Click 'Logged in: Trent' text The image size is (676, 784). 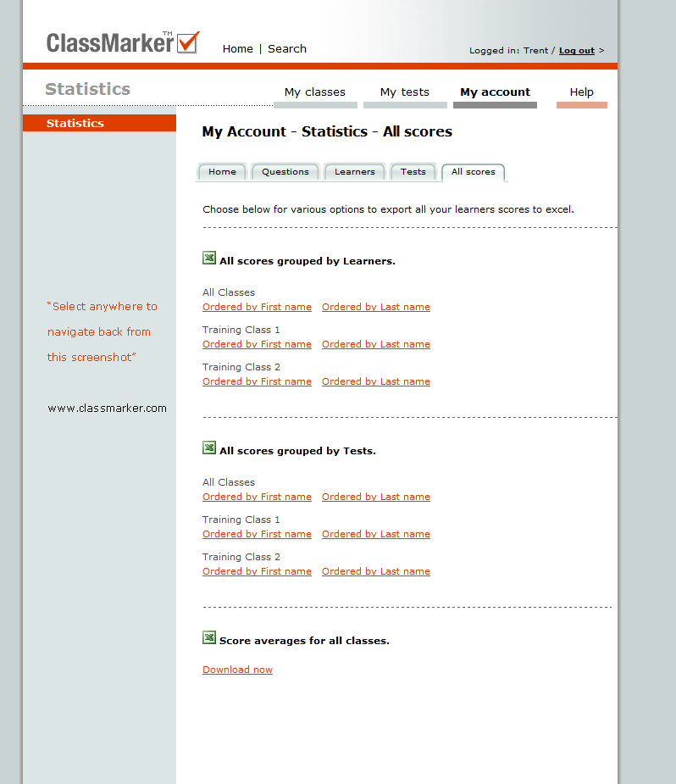[508, 51]
